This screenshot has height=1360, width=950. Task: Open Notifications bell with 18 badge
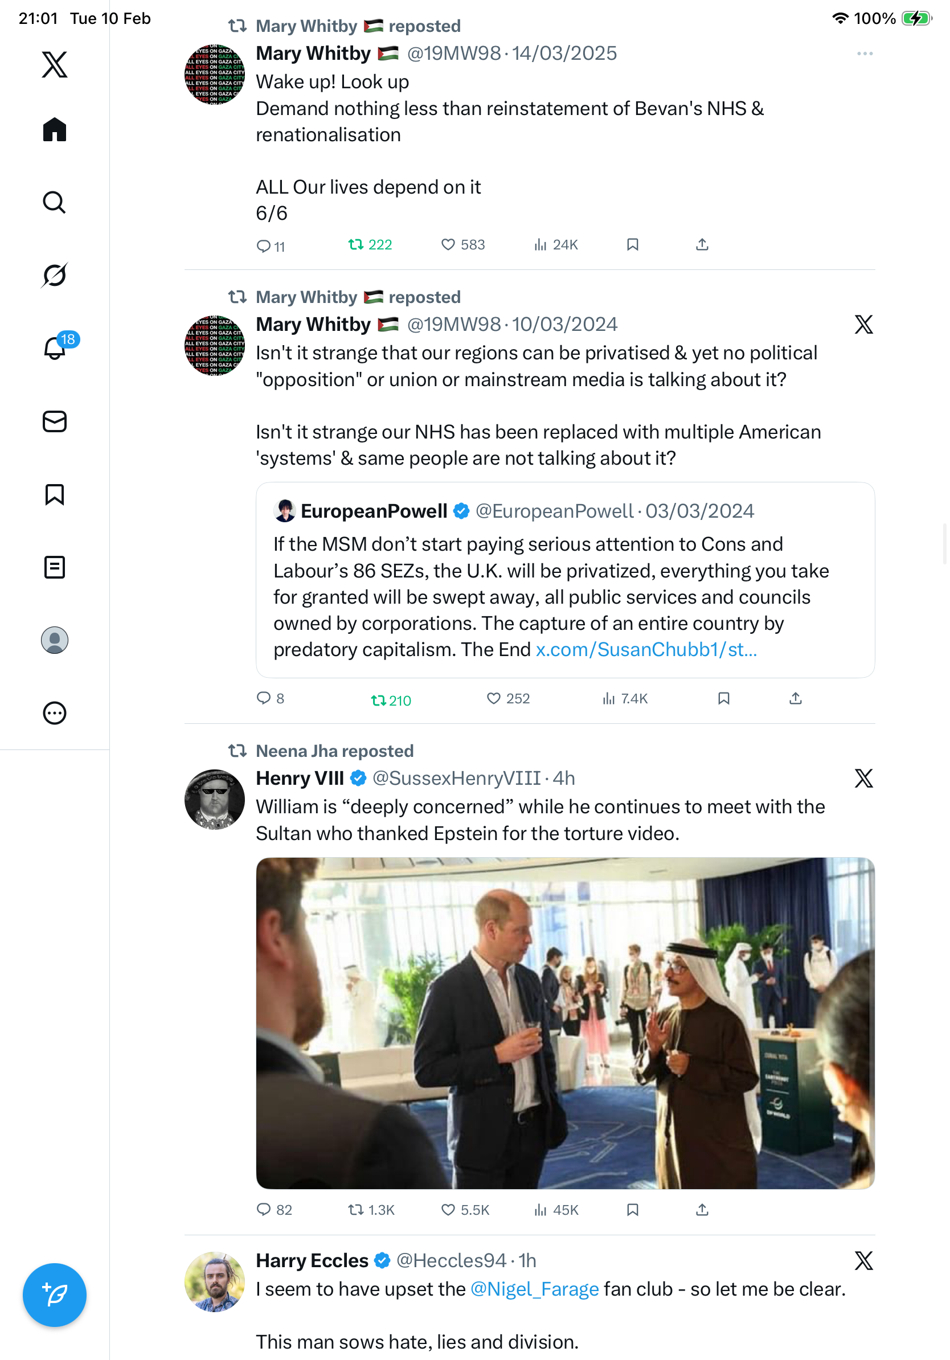coord(55,348)
